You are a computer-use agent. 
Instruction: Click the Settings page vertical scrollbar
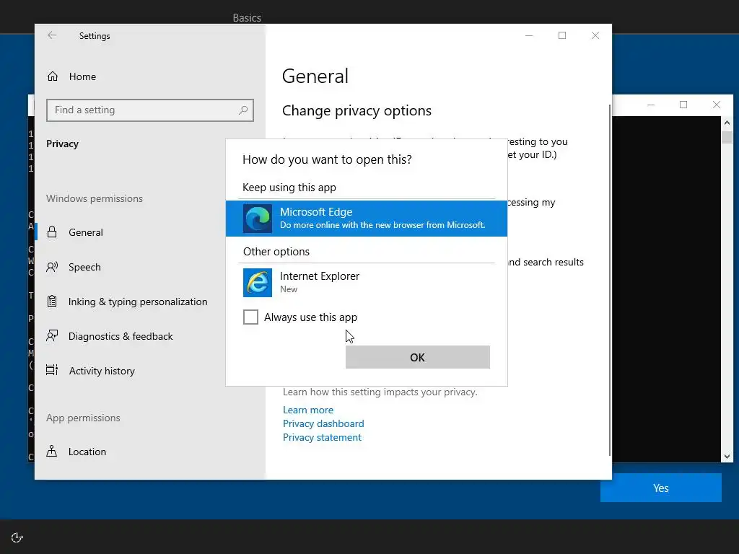(x=610, y=281)
